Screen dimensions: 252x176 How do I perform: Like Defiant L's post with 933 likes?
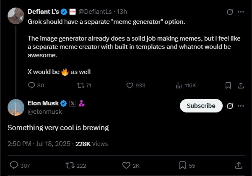(136, 86)
